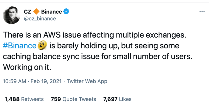209x106 pixels.
Task: Click the blue verified checkmark badge
Action: coord(66,11)
